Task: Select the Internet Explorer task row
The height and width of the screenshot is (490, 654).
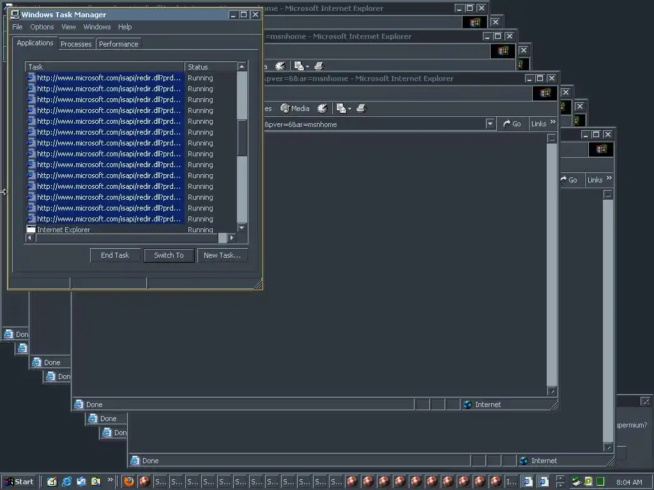Action: pyautogui.click(x=130, y=230)
